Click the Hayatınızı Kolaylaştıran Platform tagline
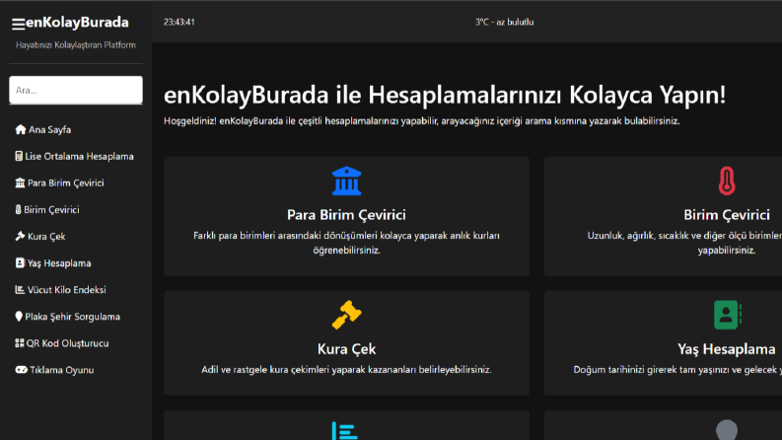The height and width of the screenshot is (440, 782). [x=76, y=45]
